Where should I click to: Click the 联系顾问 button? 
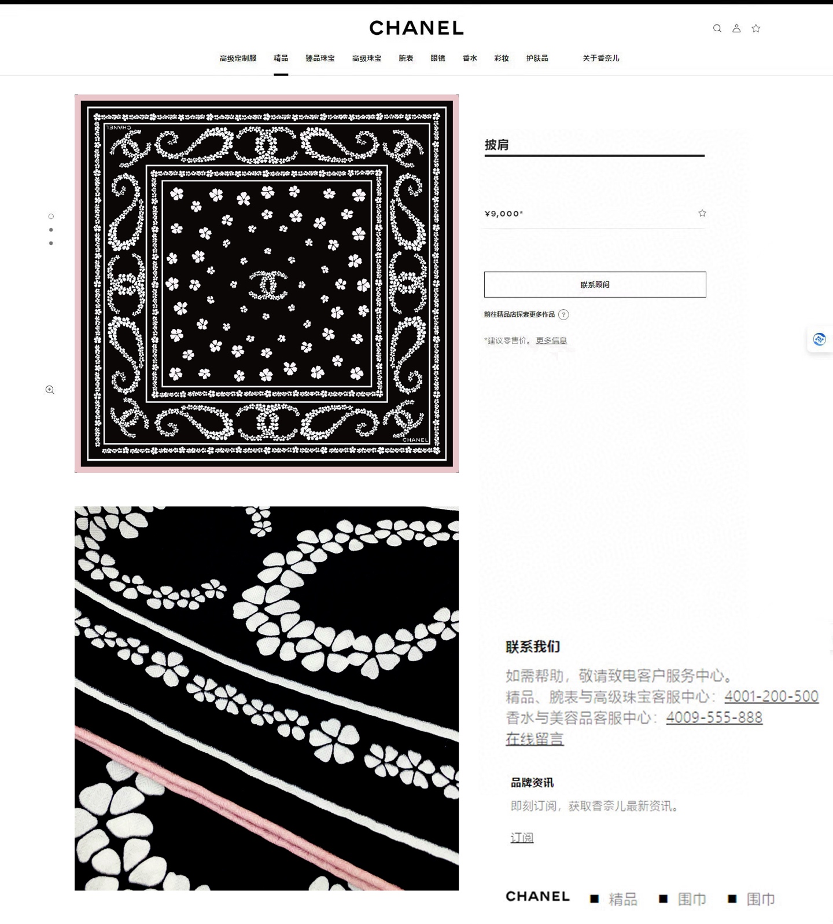pos(595,285)
